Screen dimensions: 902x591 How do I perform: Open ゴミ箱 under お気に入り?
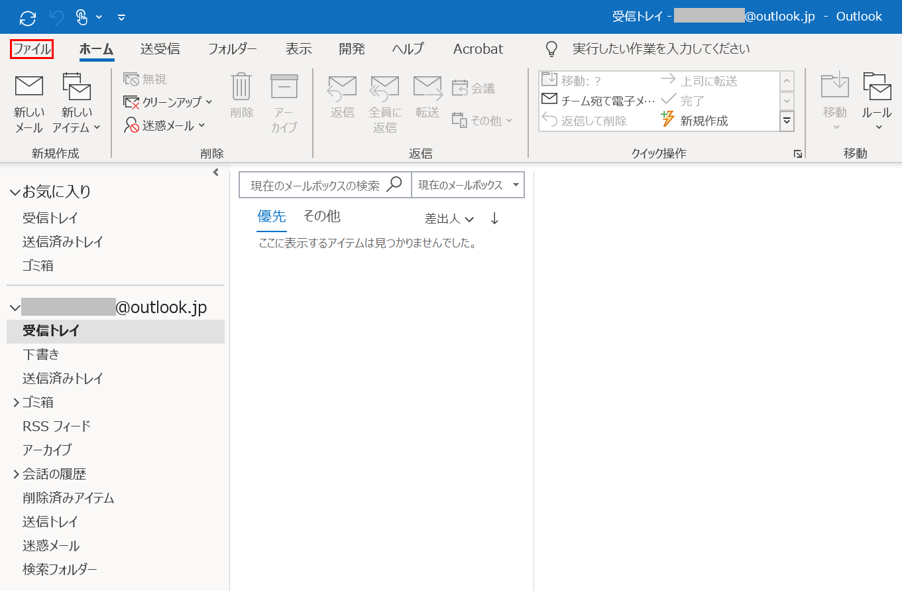coord(38,266)
